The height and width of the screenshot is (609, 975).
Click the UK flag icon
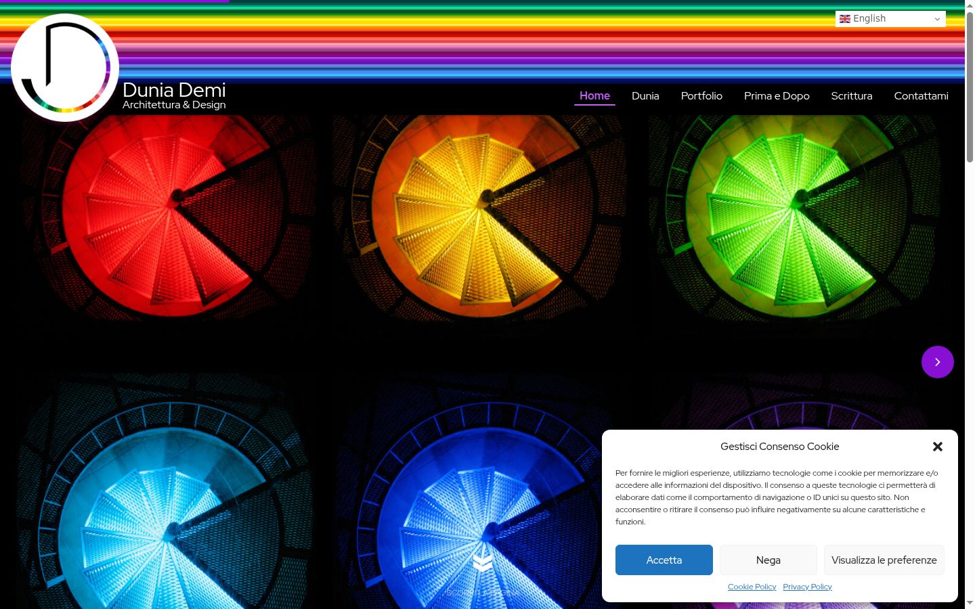845,19
